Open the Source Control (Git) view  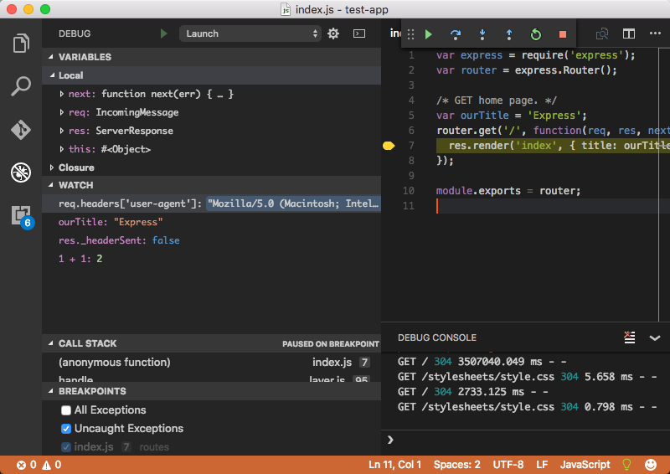click(21, 130)
